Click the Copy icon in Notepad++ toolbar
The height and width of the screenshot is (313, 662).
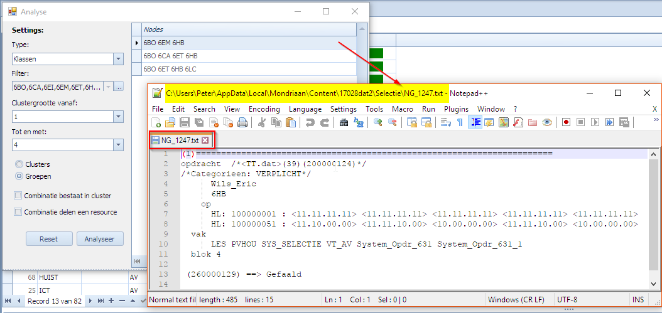(276, 123)
